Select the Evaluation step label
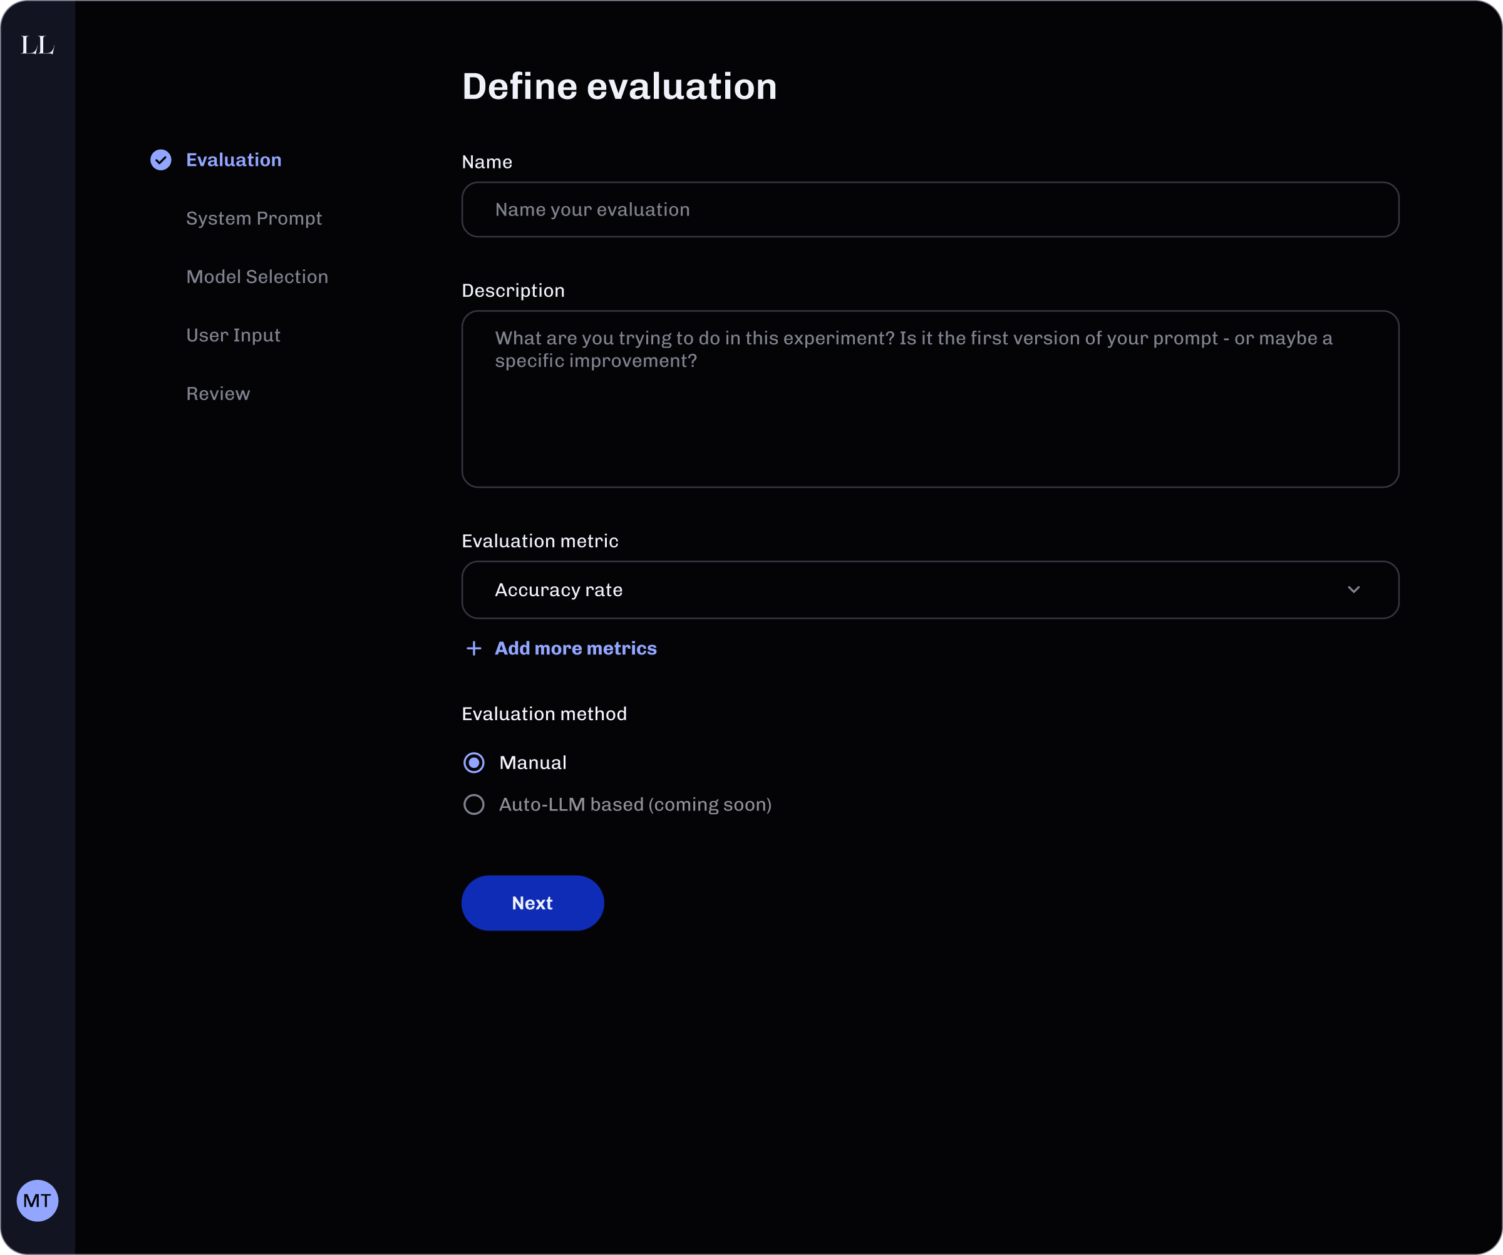 [x=234, y=160]
